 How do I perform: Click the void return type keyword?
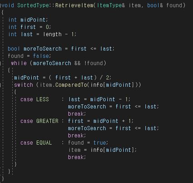pos(8,5)
